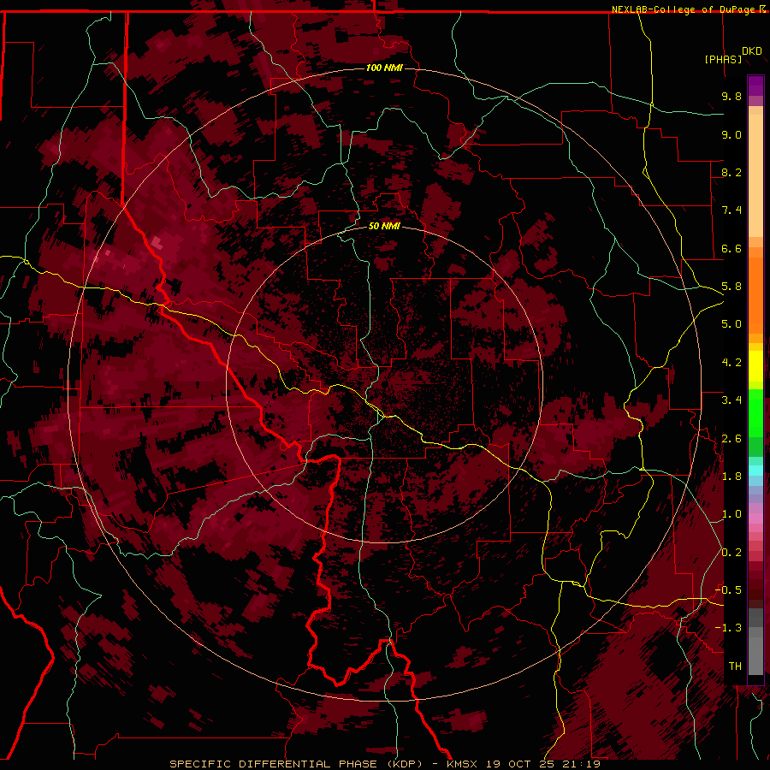
Task: Select the 9.0 value on the scale
Action: (731, 134)
